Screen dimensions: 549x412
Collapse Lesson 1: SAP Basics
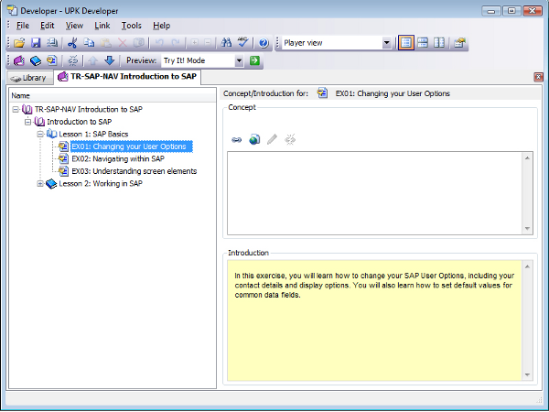pyautogui.click(x=40, y=135)
